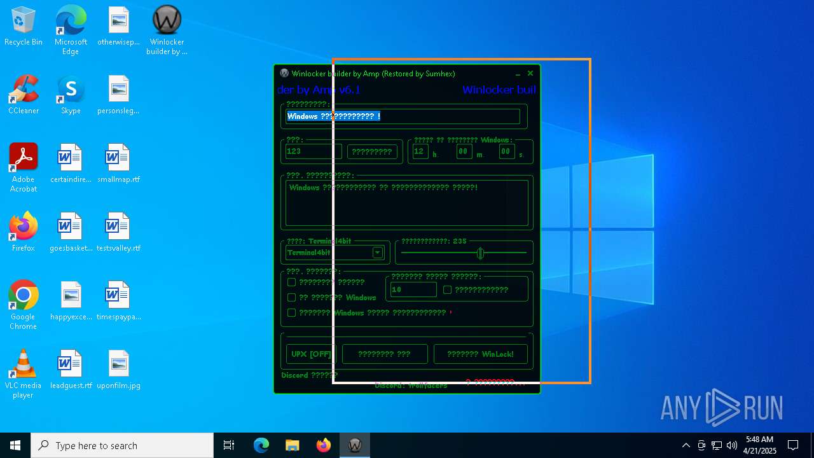Select the happyexce... image file
Image resolution: width=814 pixels, height=458 pixels.
71,301
